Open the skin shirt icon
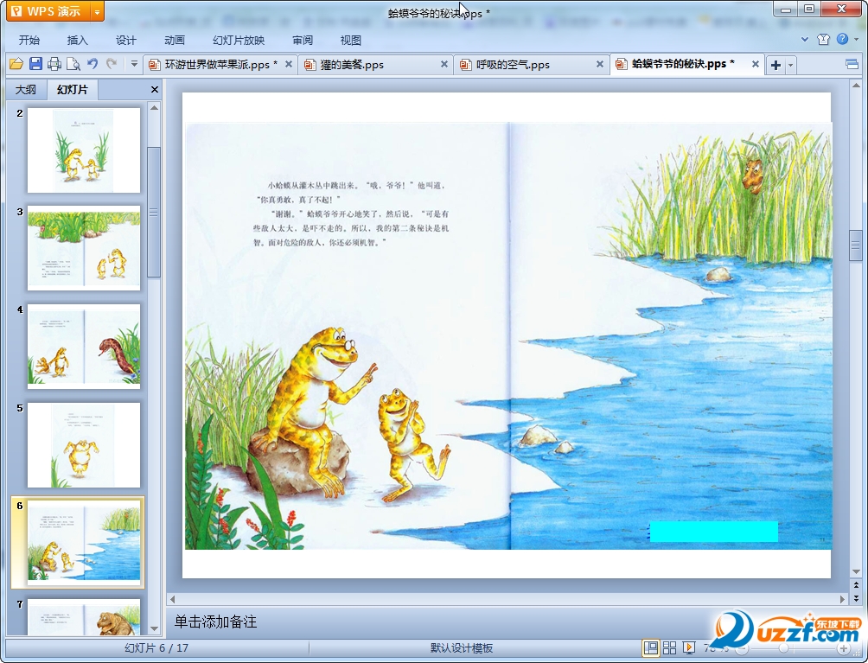The width and height of the screenshot is (868, 663). point(823,39)
